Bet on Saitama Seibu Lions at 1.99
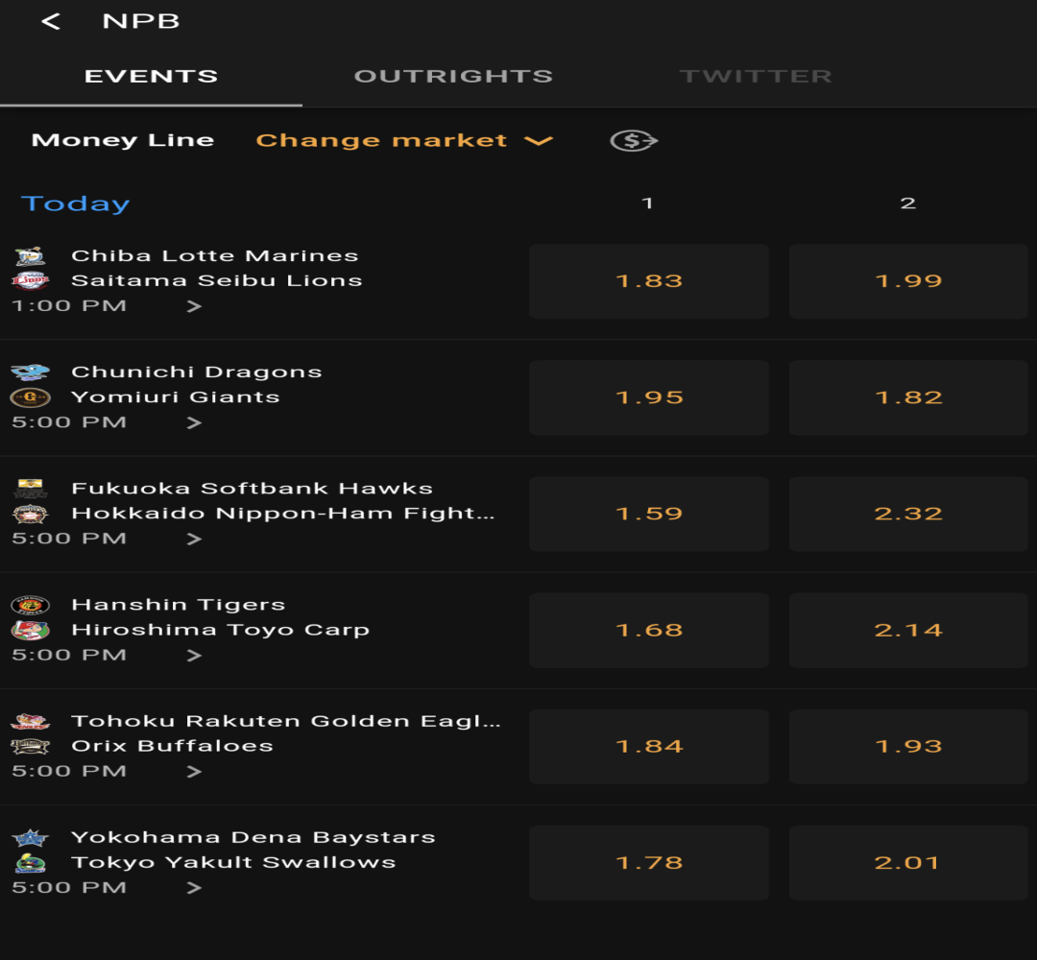 908,281
